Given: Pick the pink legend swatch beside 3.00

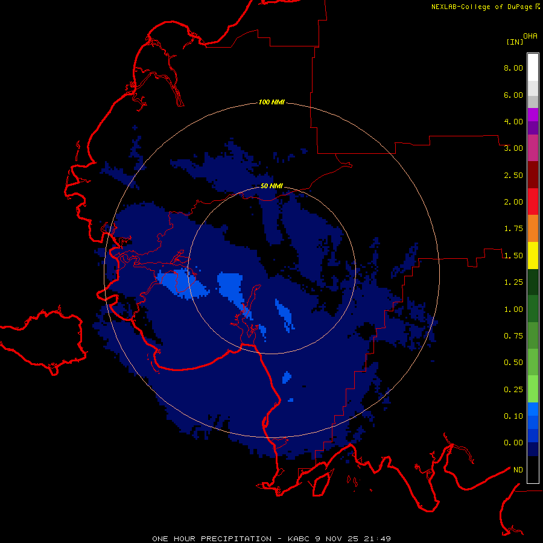Looking at the screenshot, I should [533, 148].
